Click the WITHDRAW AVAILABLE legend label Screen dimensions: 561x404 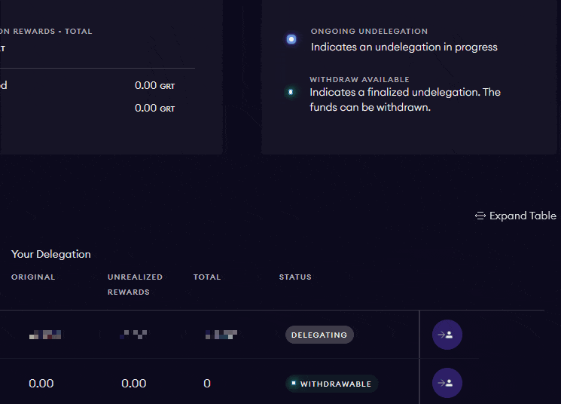tap(360, 79)
